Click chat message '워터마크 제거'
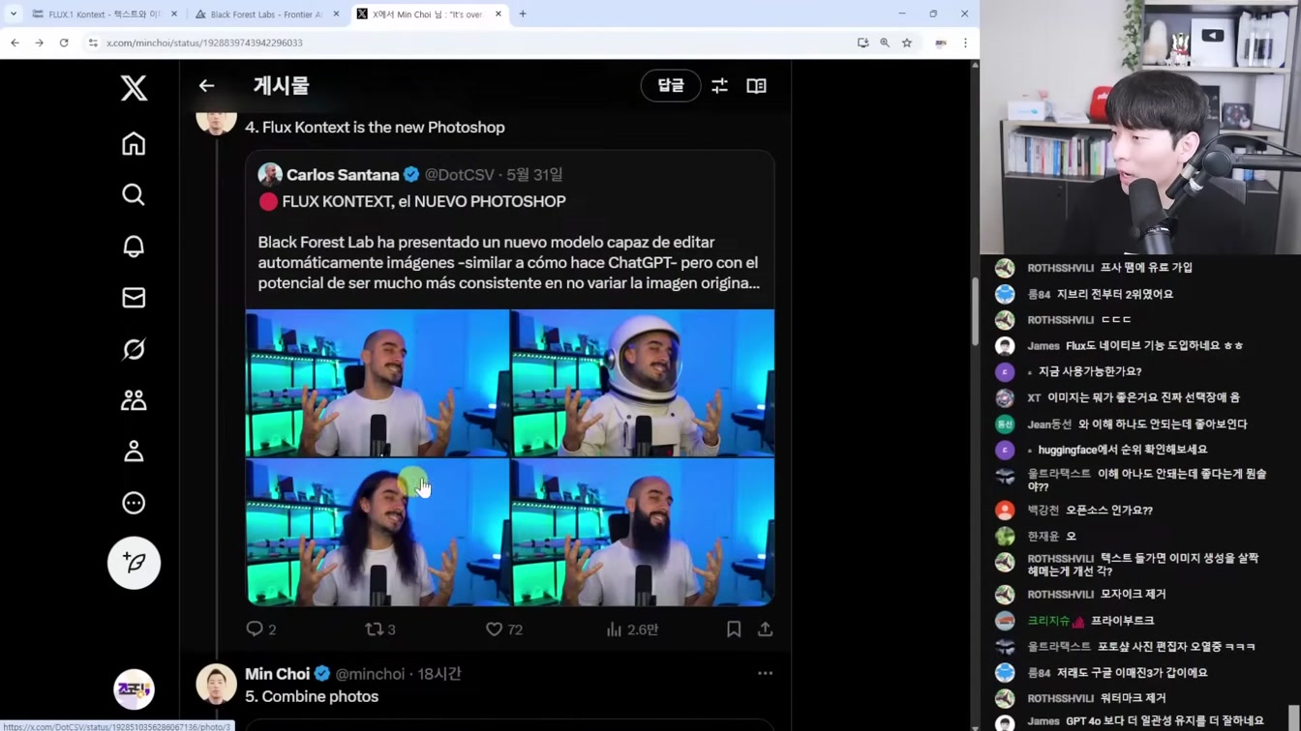1301x731 pixels. [x=1133, y=698]
